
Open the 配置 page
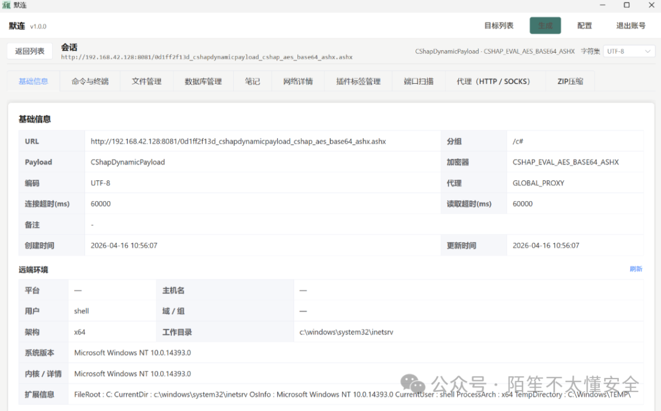click(x=584, y=26)
